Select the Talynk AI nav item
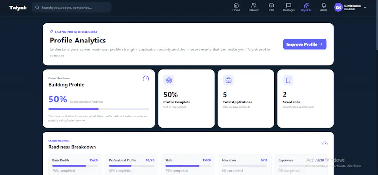378x175 pixels. pyautogui.click(x=306, y=7)
